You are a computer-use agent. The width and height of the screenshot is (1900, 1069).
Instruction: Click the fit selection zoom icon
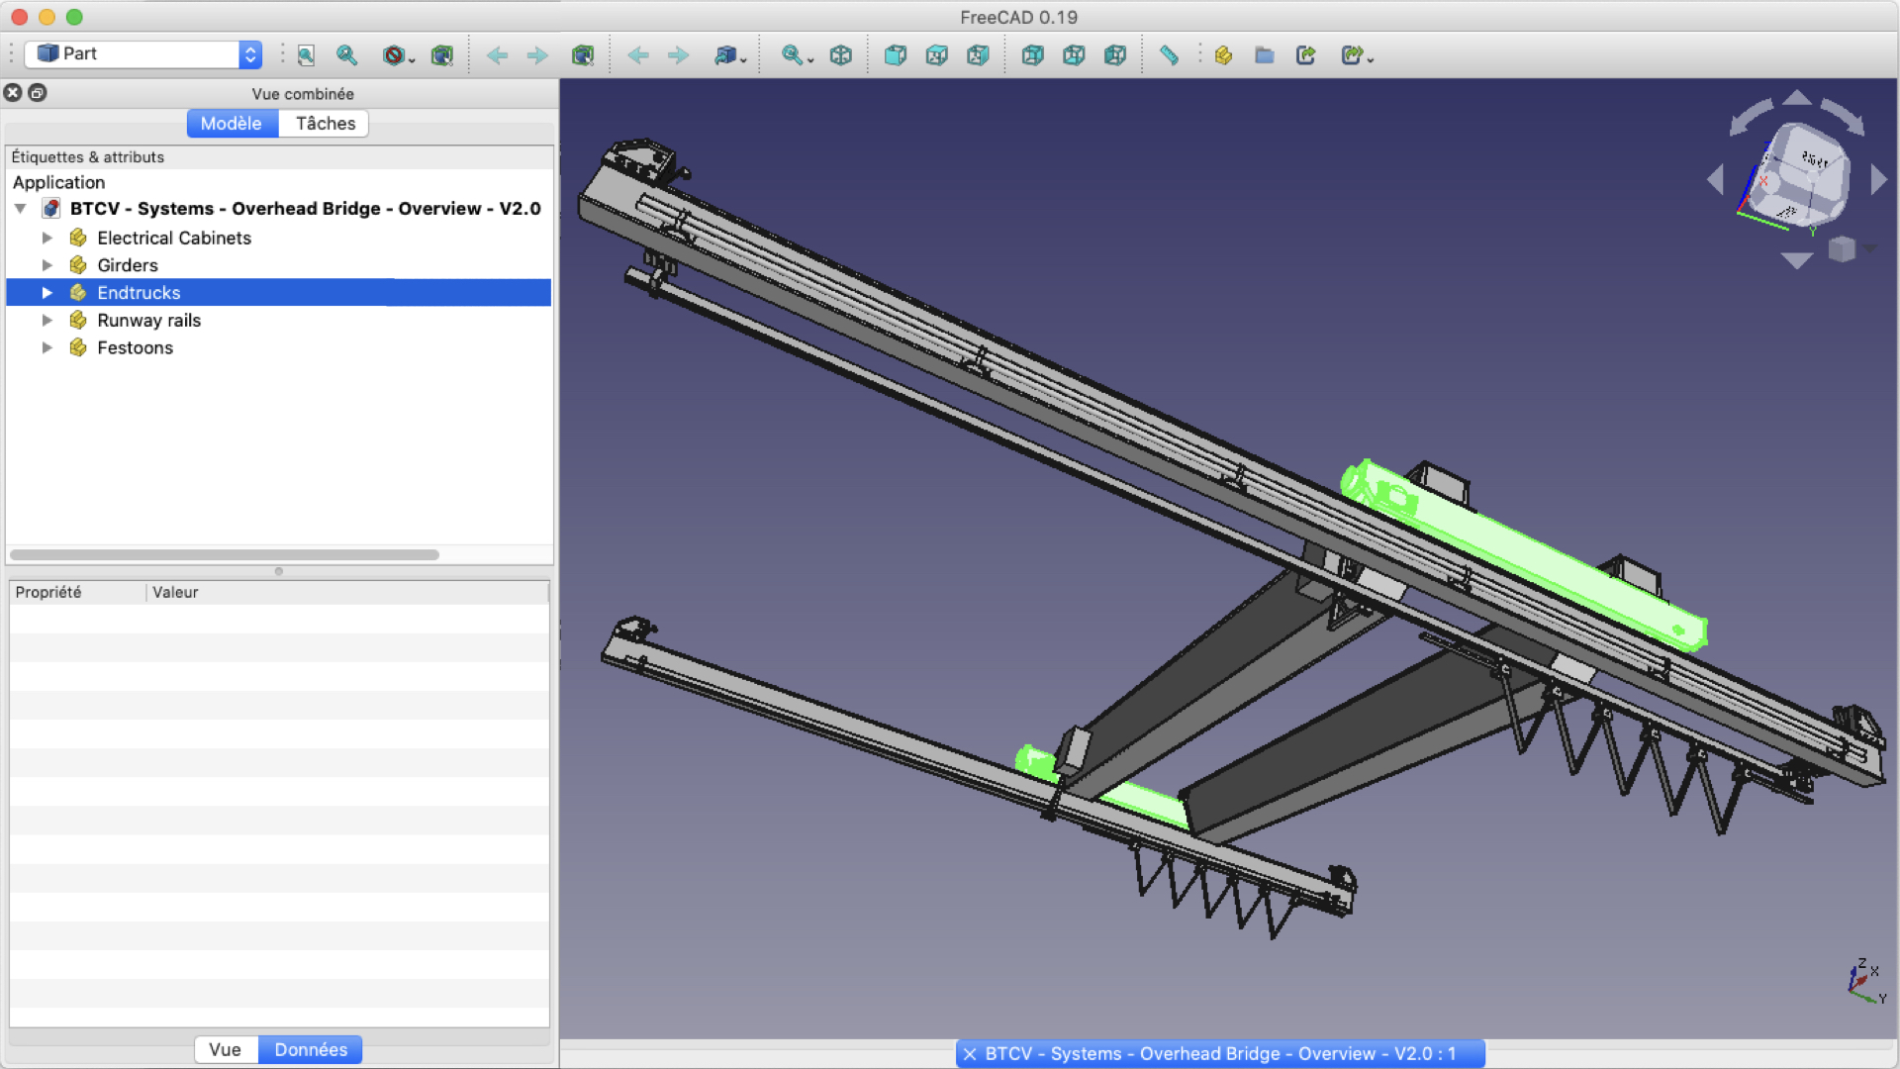coord(346,55)
